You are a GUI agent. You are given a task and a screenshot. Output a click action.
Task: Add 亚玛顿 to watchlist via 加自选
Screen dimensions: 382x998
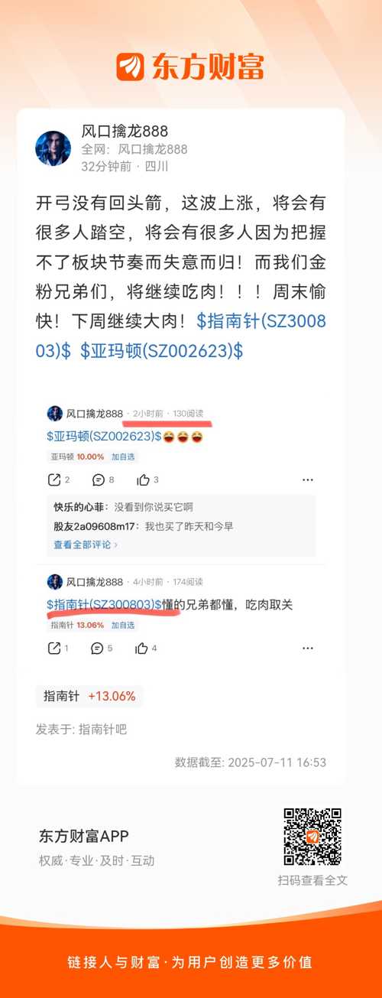pyautogui.click(x=123, y=457)
